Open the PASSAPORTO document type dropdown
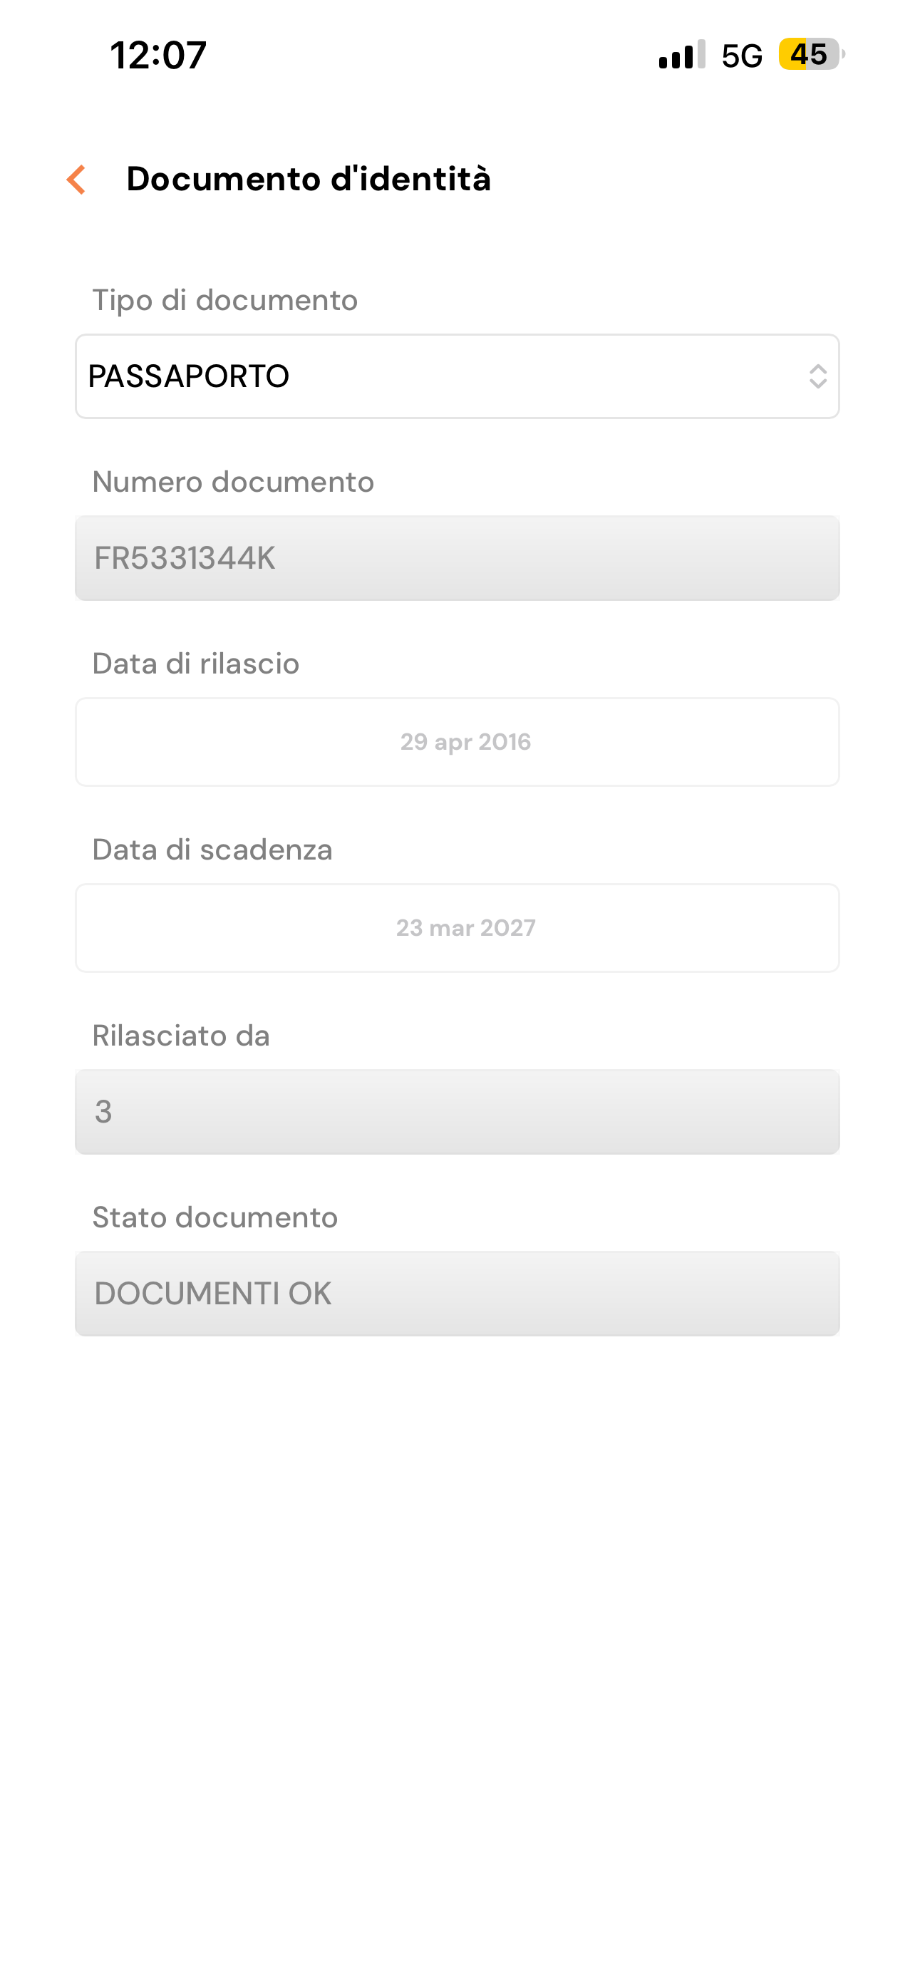Image resolution: width=915 pixels, height=1980 pixels. (x=456, y=376)
